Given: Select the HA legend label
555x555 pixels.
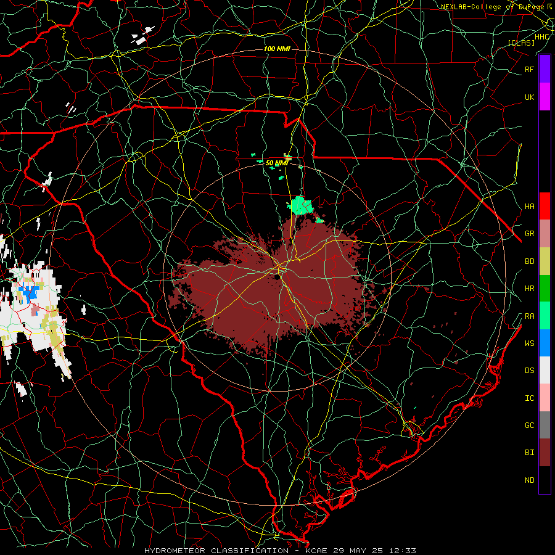Looking at the screenshot, I should pyautogui.click(x=529, y=206).
